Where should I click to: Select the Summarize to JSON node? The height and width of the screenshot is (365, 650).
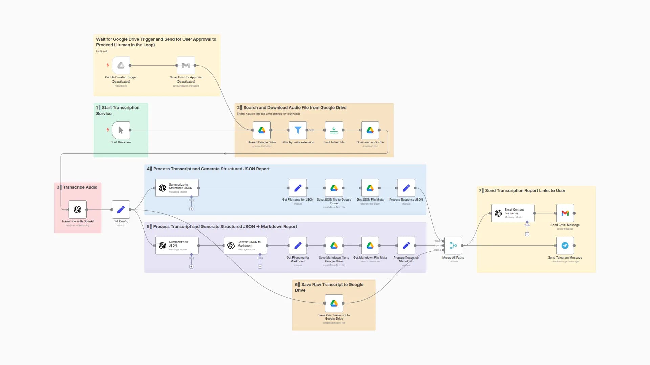[177, 245]
